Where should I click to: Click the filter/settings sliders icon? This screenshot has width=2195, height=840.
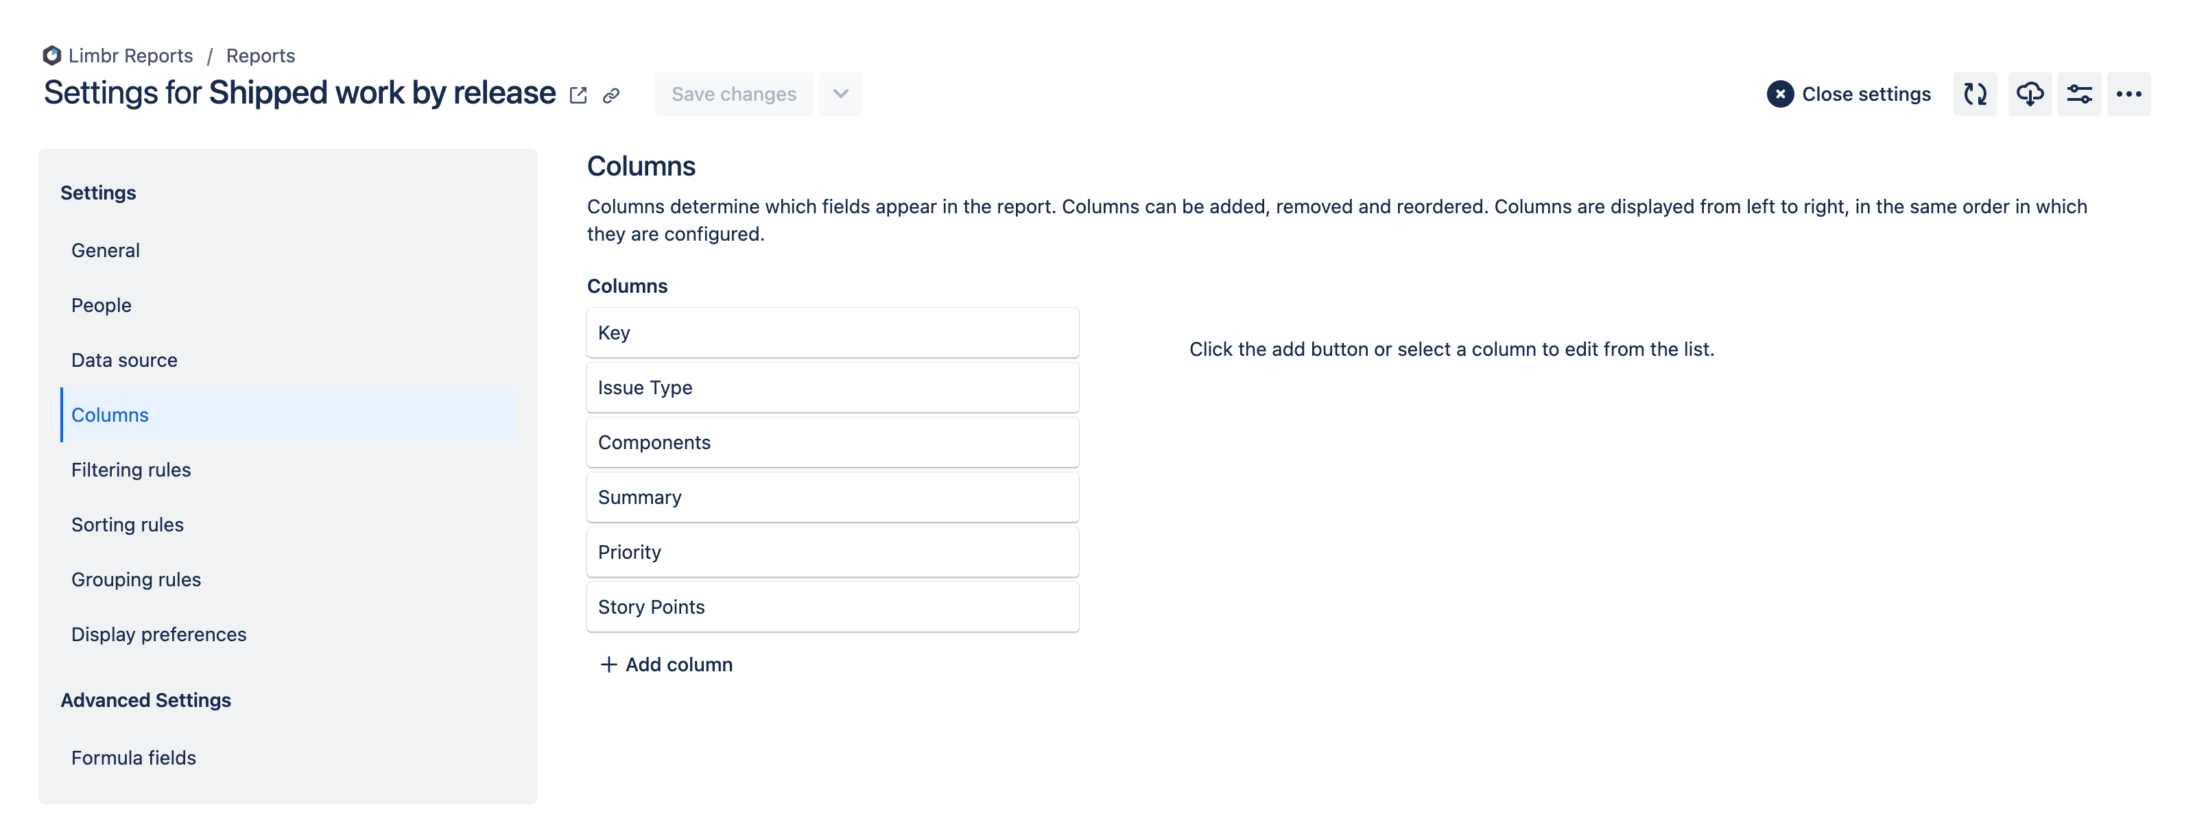pyautogui.click(x=2079, y=95)
